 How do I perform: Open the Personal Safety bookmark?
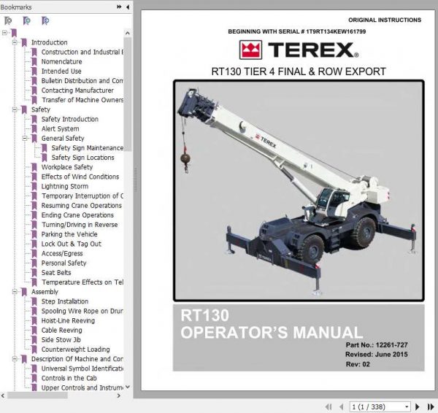[64, 263]
